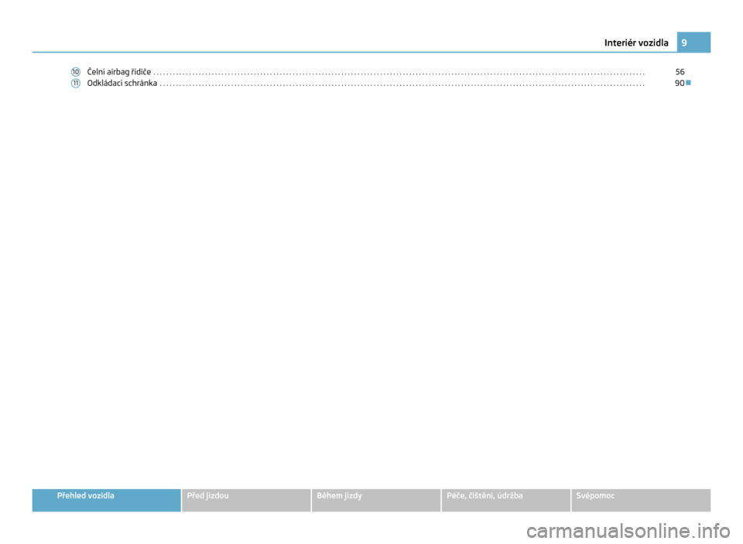Image resolution: width=743 pixels, height=544 pixels.
Task: Open the Odkládací schránka entry
Action: 123,83
